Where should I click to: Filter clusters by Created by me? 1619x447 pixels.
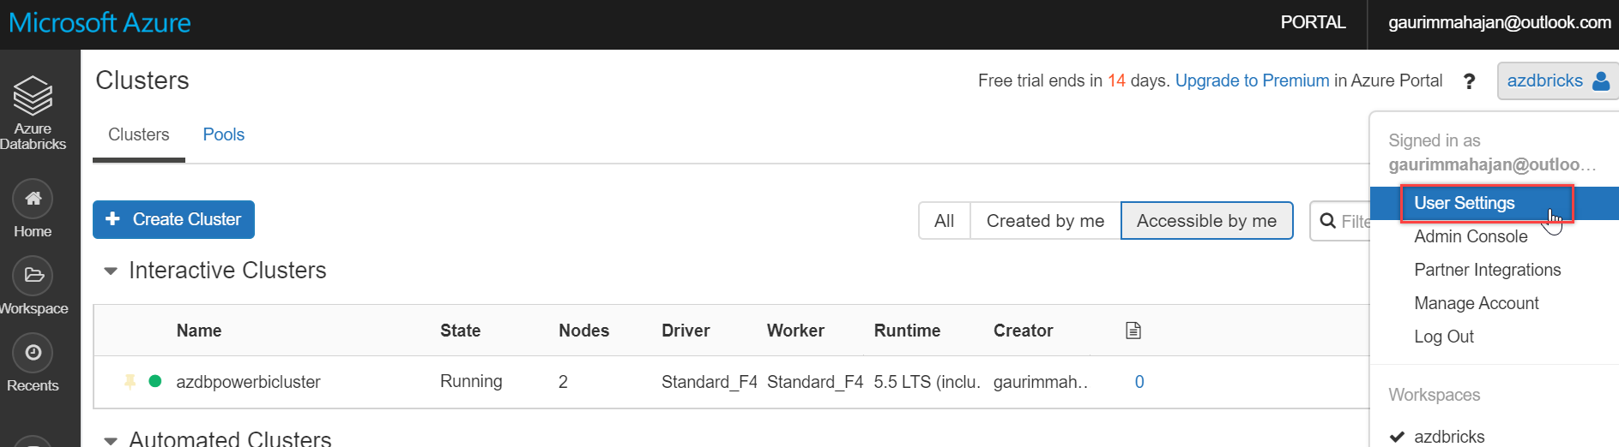[x=1045, y=221]
